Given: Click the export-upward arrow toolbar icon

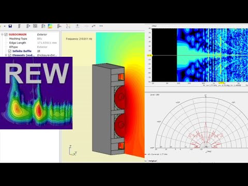Looking at the screenshot, I should coord(78,26).
